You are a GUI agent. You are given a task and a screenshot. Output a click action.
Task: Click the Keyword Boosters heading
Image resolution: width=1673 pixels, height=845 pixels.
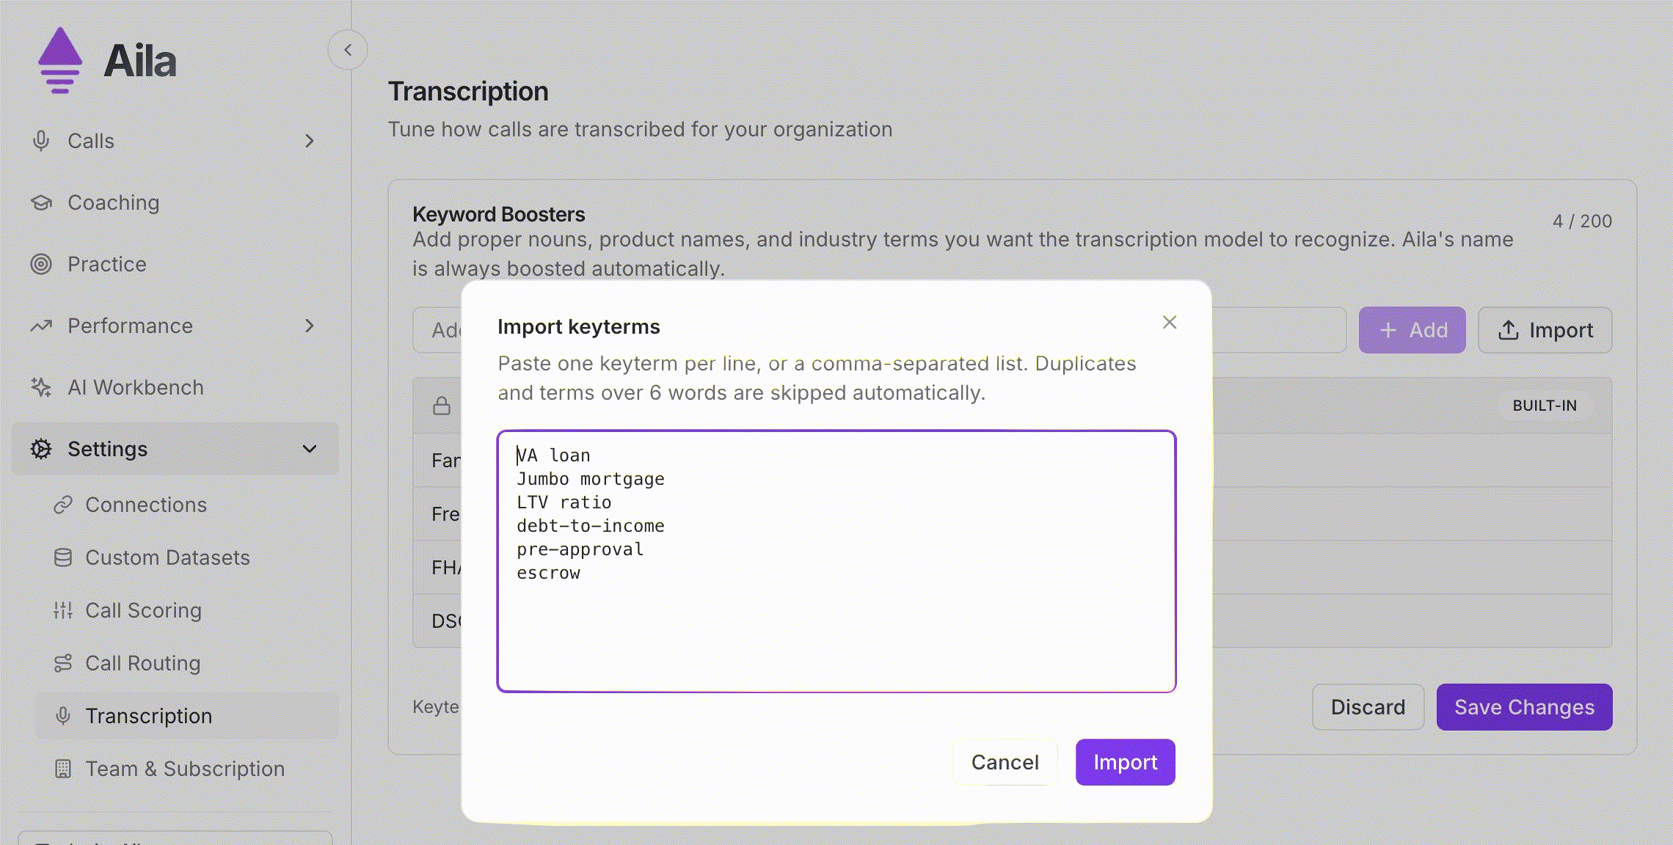coord(499,214)
